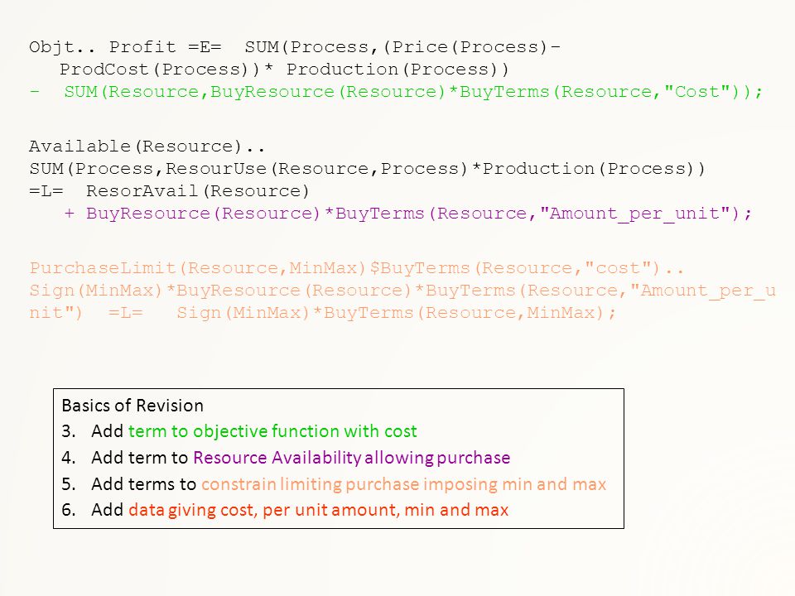Viewport: 795px width, 596px height.
Task: Click item 5 'constrain limiting purchase imposing min and max'
Action: click(x=403, y=484)
